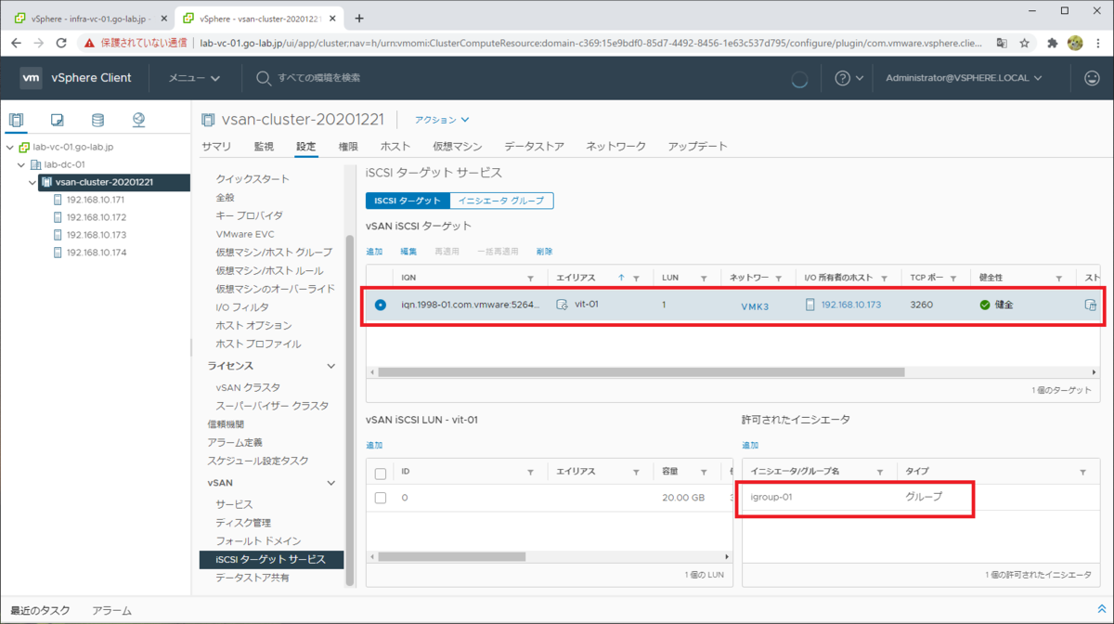1114x624 pixels.
Task: Click 削除 to delete the selected target
Action: coord(544,252)
